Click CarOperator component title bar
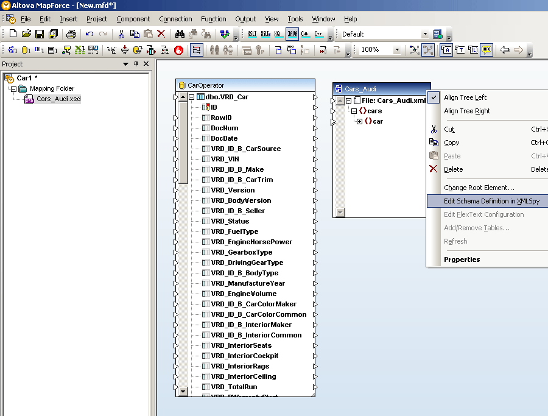 [x=245, y=85]
